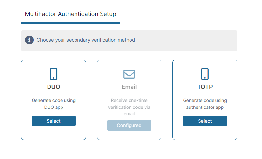Click 'Receive one-time verification code via email' text
Viewport: 262px width, 159px height.
click(x=129, y=107)
